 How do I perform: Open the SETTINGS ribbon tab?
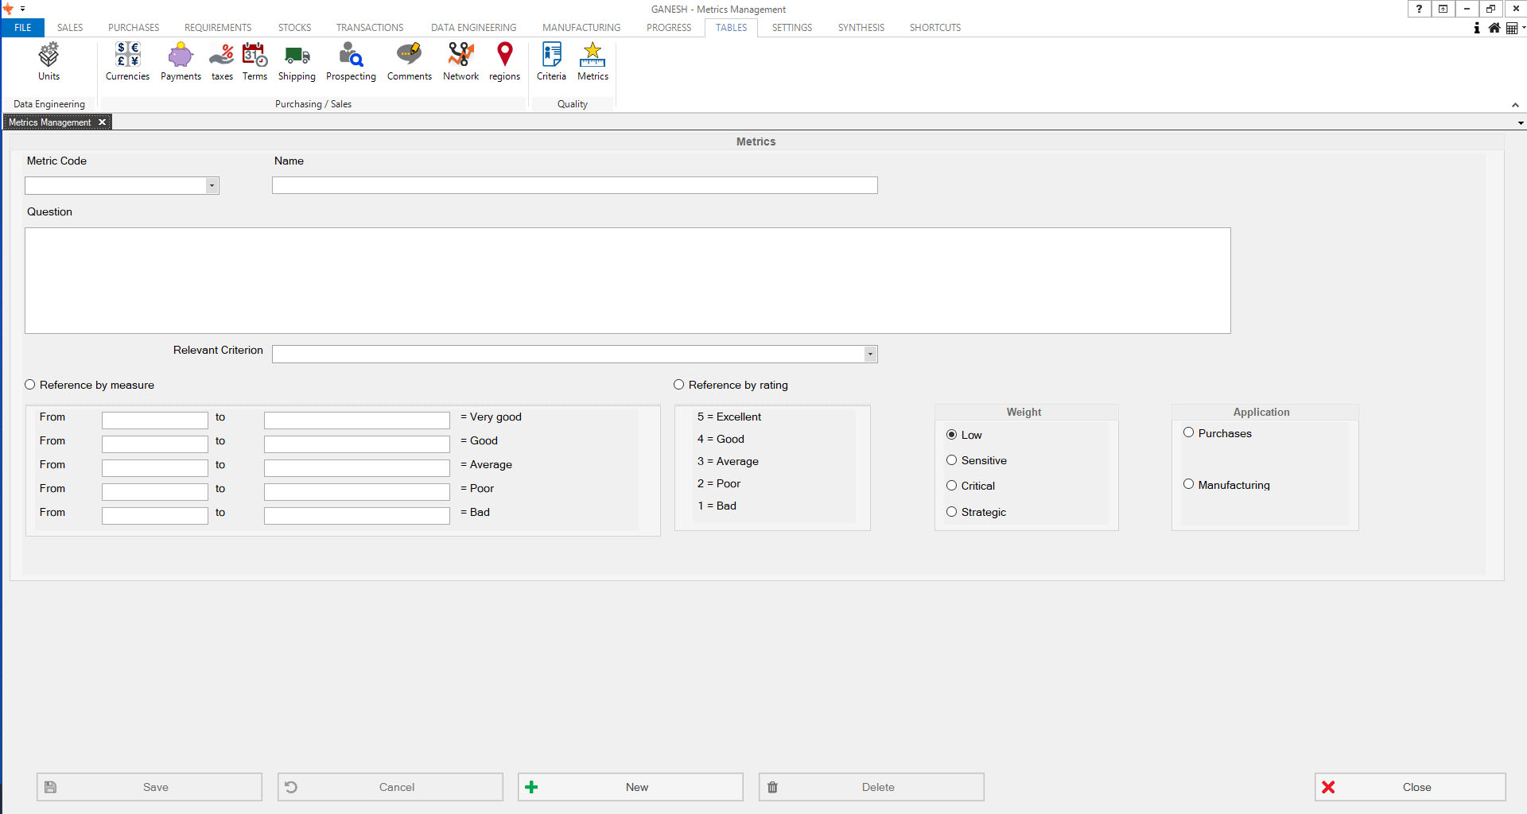[791, 28]
